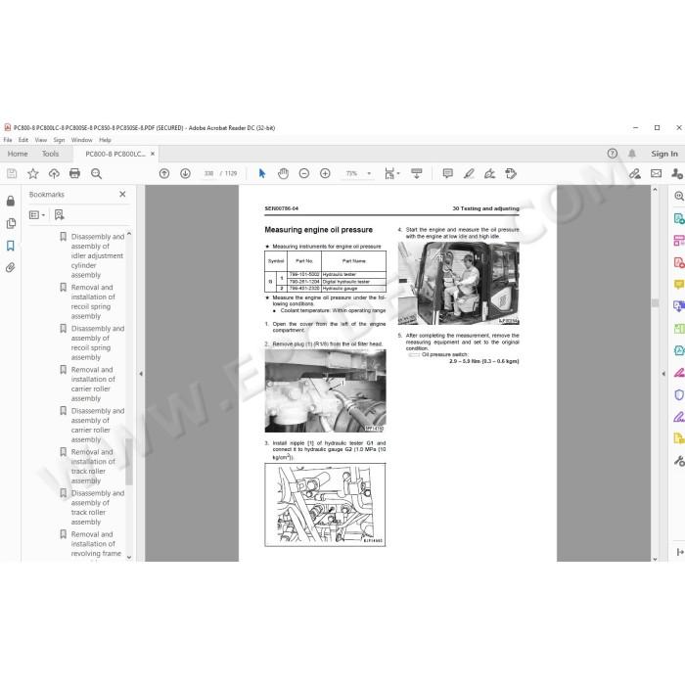The height and width of the screenshot is (685, 685).
Task: Open Page Thumbnails panel
Action: (11, 223)
